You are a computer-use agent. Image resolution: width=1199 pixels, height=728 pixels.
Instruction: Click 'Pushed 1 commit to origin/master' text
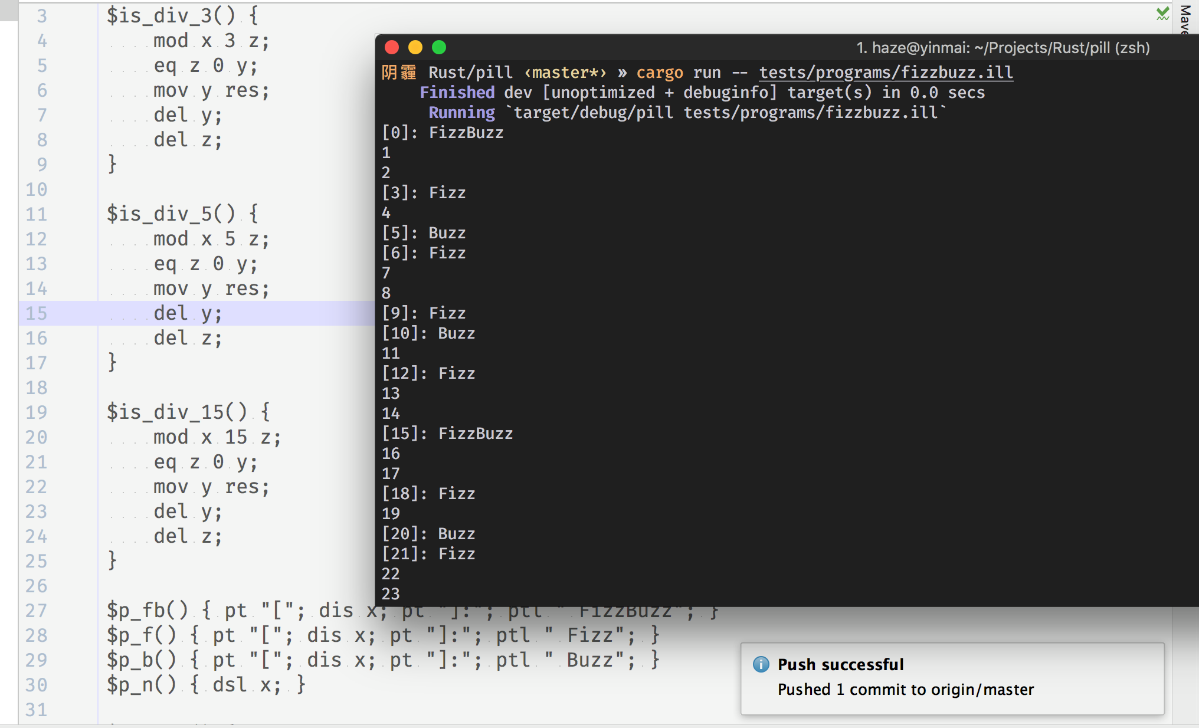905,689
